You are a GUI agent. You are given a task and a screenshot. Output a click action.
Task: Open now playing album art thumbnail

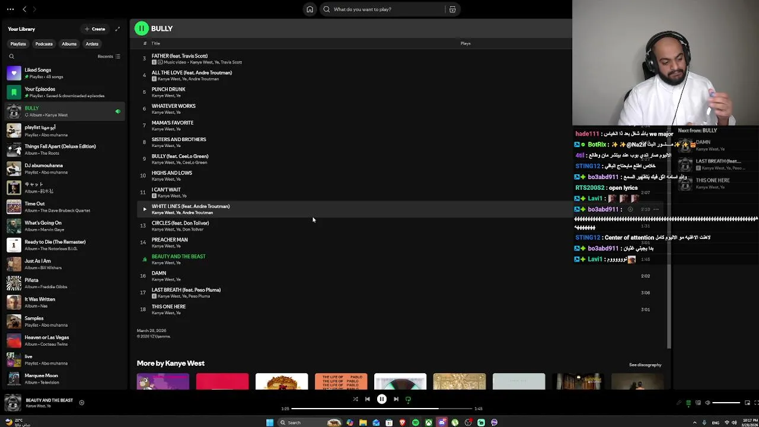[12, 403]
